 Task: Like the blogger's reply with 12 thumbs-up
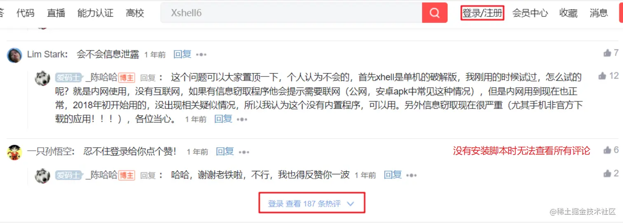click(602, 76)
